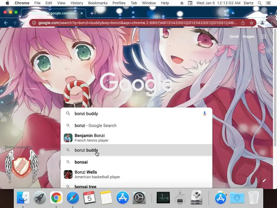
Task: Click the theme creator winged shield logo
Action: [22, 166]
